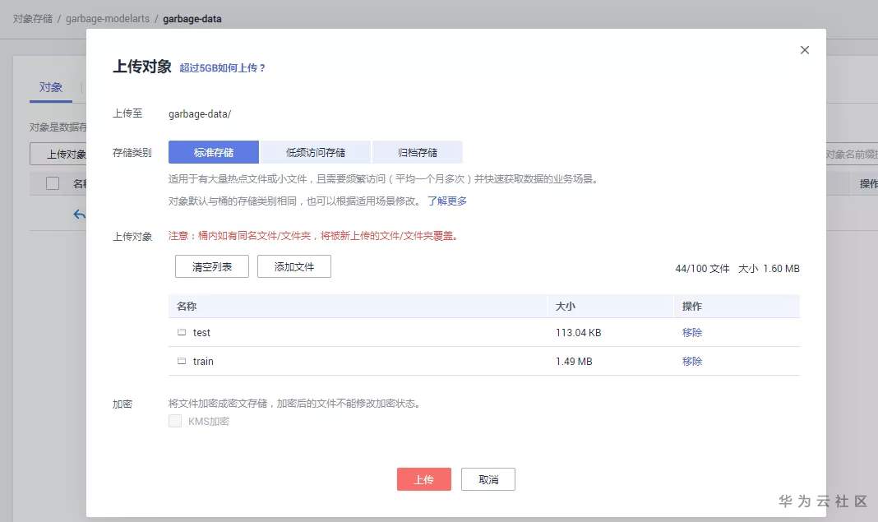Click the 113.04 KB size cell

coord(579,333)
